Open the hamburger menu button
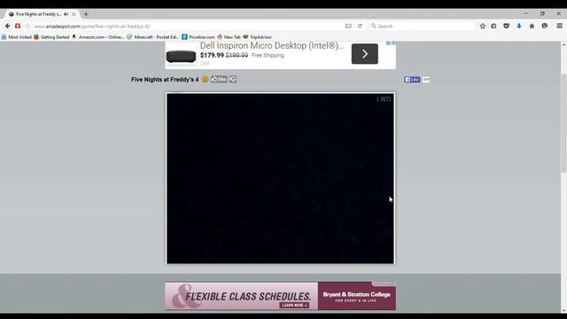Viewport: 567px width, 319px height. pos(559,26)
